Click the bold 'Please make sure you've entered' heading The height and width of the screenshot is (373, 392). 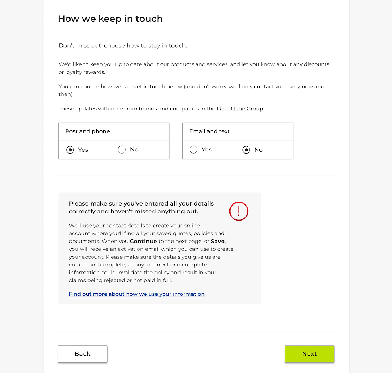(x=141, y=207)
